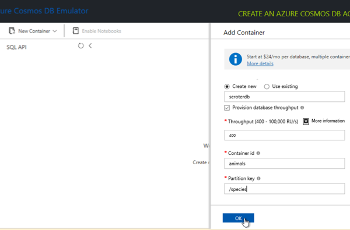Click info icon next to Provision database throughput

click(x=302, y=108)
